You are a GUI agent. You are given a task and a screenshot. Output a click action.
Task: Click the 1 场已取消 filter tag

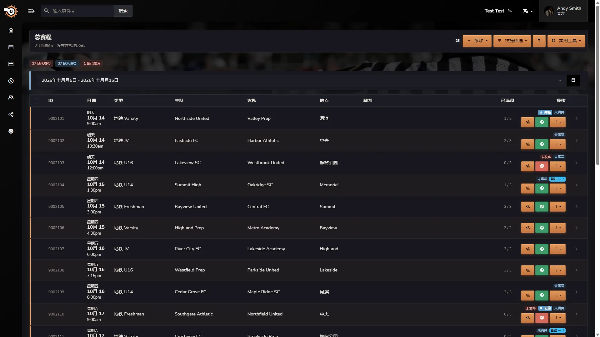pos(92,63)
